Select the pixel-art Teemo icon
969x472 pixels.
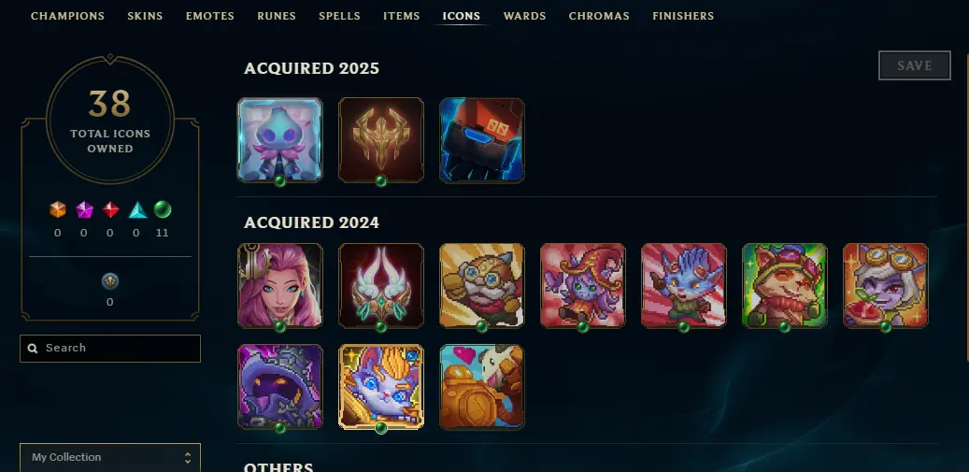click(x=785, y=285)
